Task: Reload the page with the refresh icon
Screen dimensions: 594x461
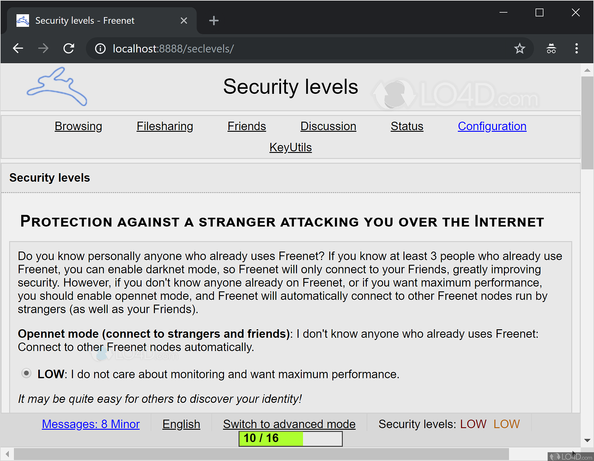Action: [69, 48]
